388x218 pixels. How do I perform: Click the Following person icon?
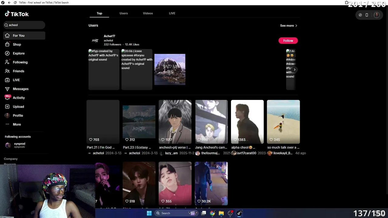pyautogui.click(x=7, y=62)
